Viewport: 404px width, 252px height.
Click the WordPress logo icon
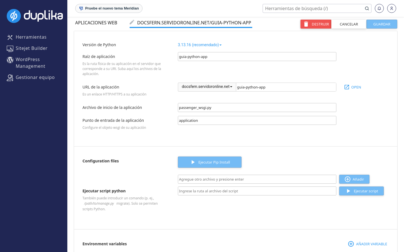tap(10, 60)
